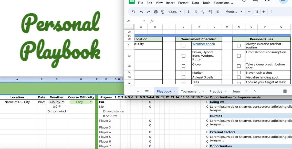
Task: Click the print icon
Action: [155, 12]
